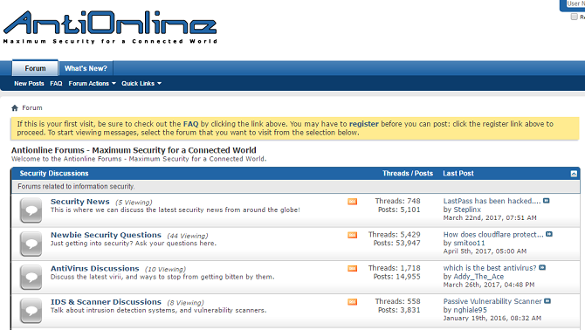This screenshot has width=585, height=330.
Task: View profile of user Steplinx
Action: point(467,210)
